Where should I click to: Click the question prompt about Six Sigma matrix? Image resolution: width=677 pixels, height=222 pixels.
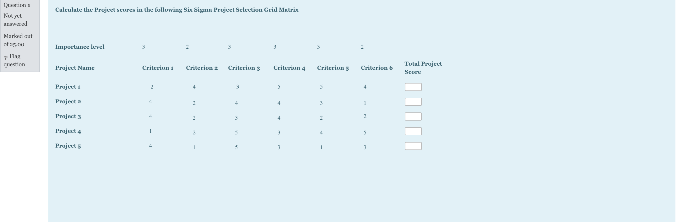pos(177,10)
